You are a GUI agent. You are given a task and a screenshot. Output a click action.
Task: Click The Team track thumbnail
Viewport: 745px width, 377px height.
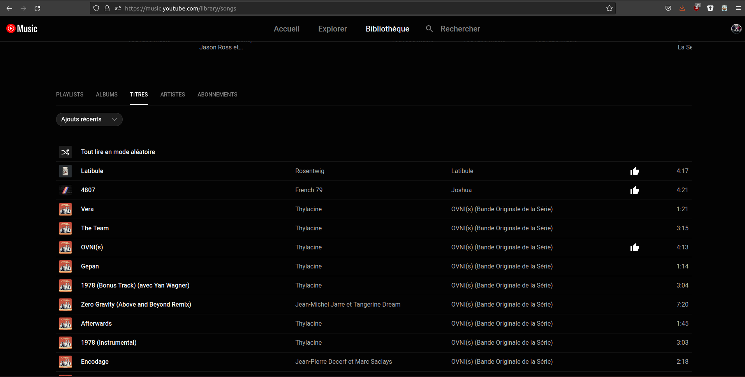[65, 228]
